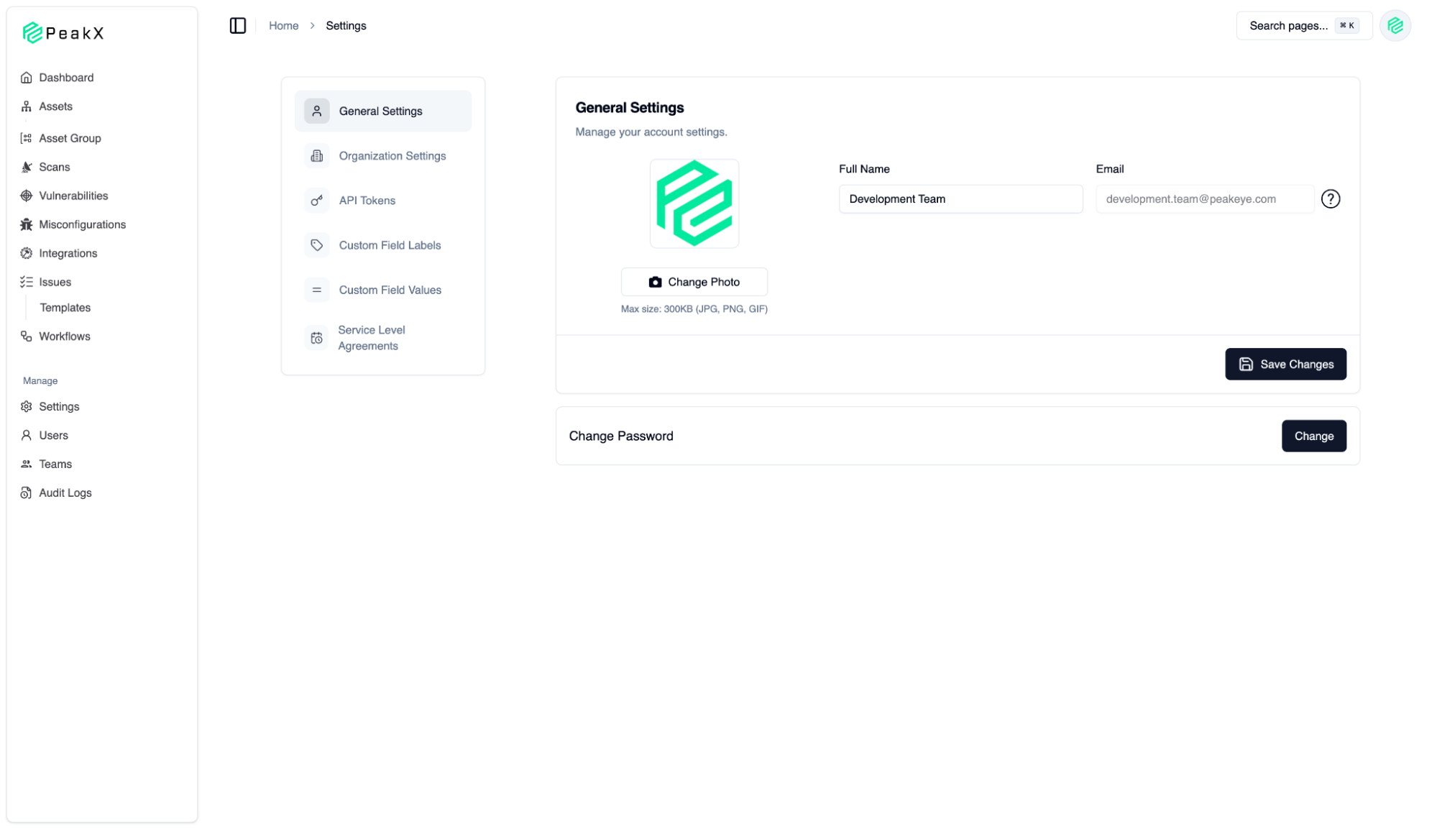The width and height of the screenshot is (1437, 829).
Task: Open the Scans sidebar item
Action: click(x=54, y=167)
